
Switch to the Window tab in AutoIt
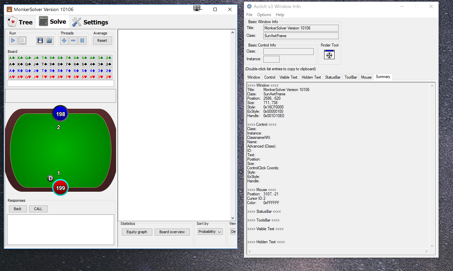point(254,77)
